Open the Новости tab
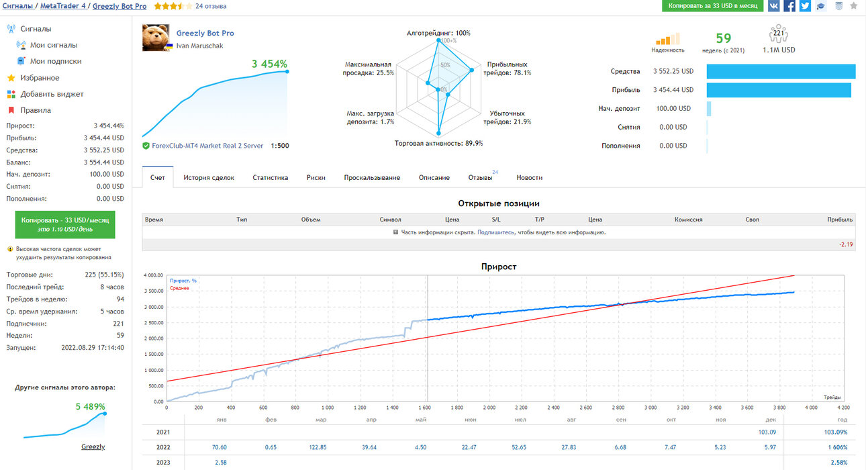 point(529,177)
